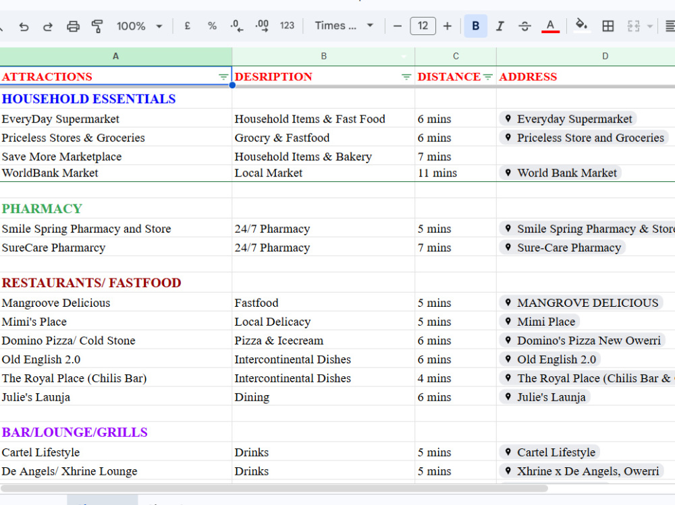675x505 pixels.
Task: Click the font size field showing 12
Action: click(423, 26)
